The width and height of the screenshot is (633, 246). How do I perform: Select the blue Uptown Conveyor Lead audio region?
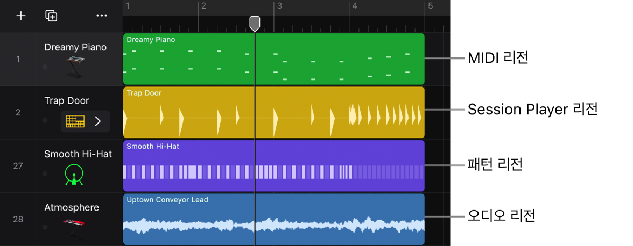[273, 219]
